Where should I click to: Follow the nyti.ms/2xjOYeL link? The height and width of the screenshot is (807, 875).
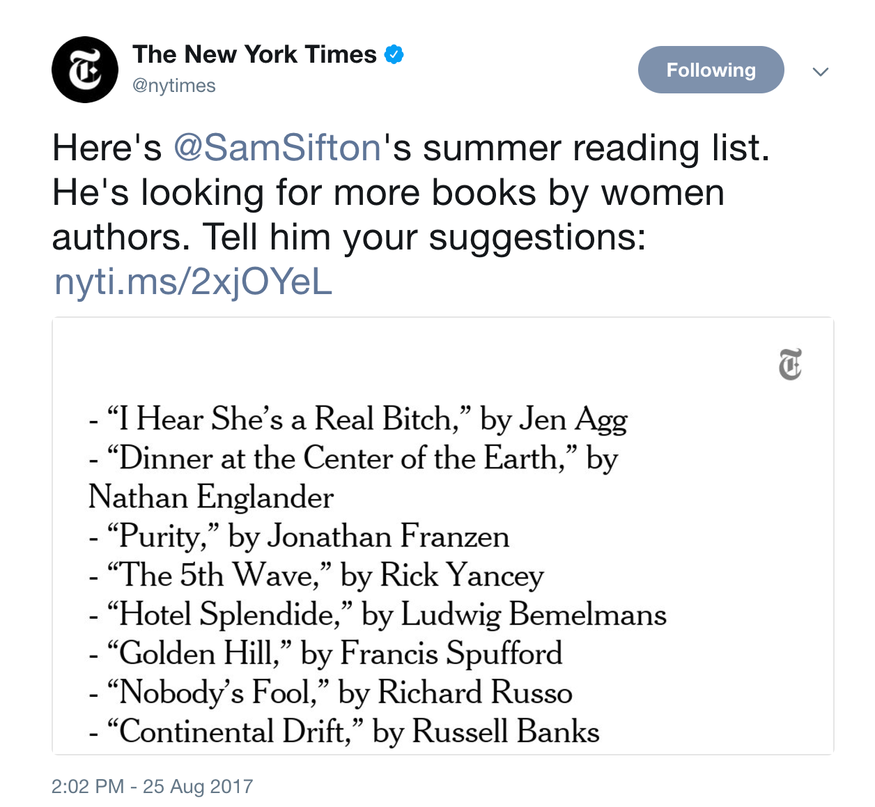[x=193, y=282]
